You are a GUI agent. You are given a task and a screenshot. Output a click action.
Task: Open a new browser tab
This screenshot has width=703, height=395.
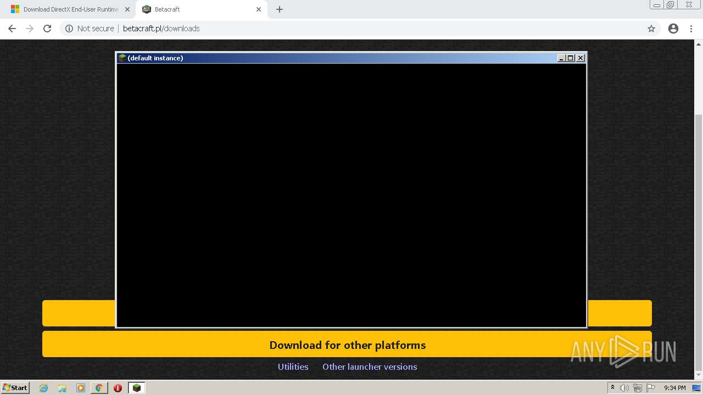click(280, 9)
